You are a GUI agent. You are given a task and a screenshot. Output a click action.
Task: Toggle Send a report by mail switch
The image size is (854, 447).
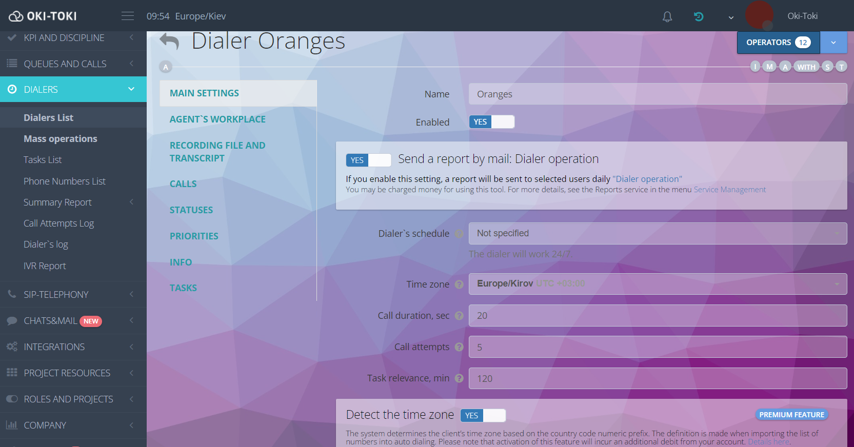(x=368, y=160)
